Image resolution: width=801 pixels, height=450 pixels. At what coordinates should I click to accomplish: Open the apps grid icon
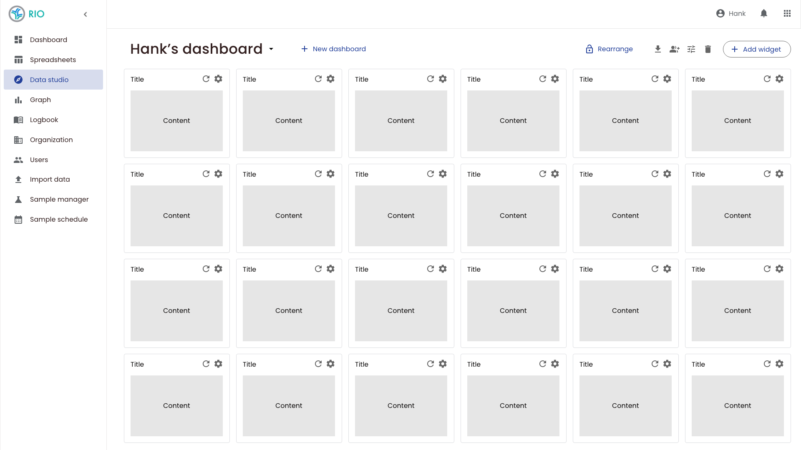coord(787,13)
